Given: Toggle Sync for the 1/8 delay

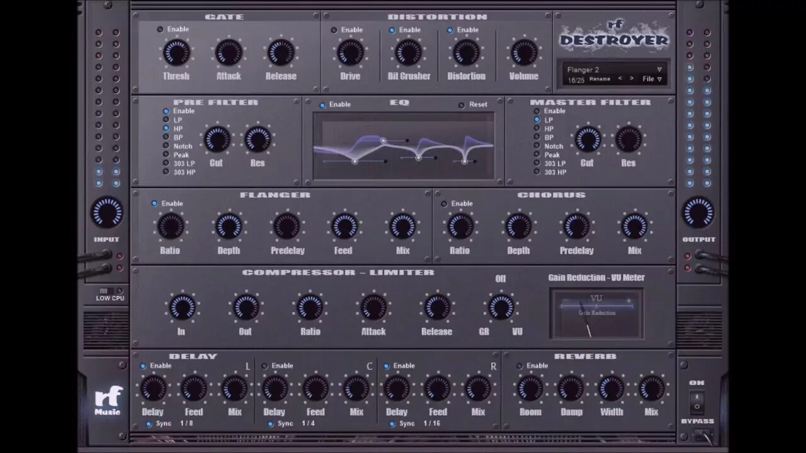Looking at the screenshot, I should pyautogui.click(x=149, y=423).
